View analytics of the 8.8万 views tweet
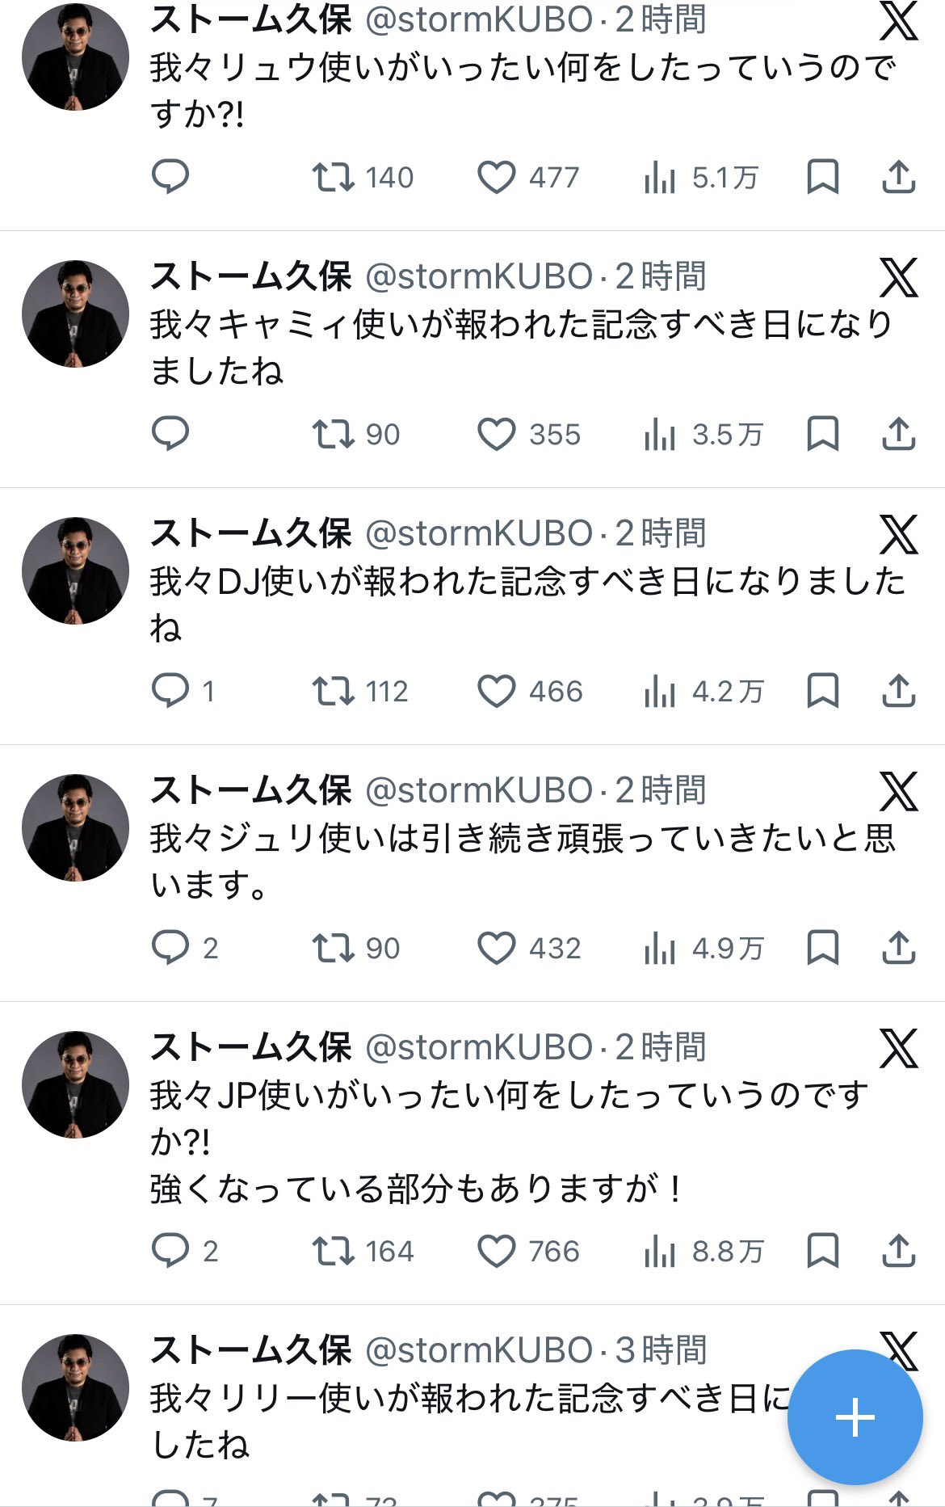This screenshot has height=1507, width=945. pyautogui.click(x=660, y=1251)
